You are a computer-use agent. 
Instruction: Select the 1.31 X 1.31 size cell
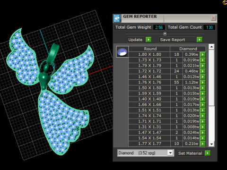149,127
